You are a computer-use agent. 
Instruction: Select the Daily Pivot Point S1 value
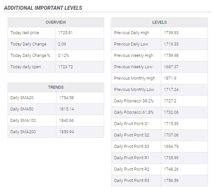[171, 124]
